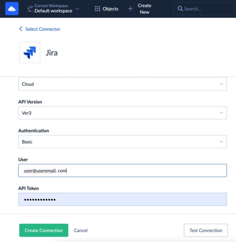Open the Objects menu label
Screen dimensions: 236x242
pos(111,9)
